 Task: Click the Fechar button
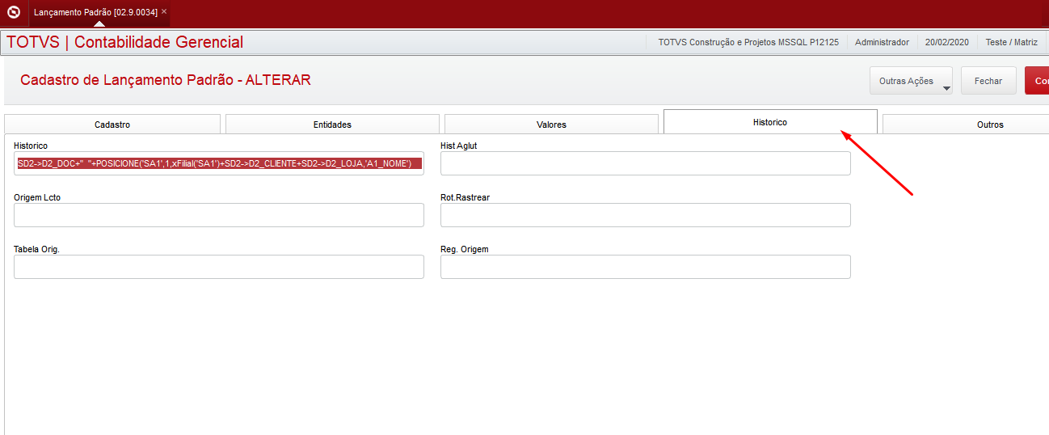tap(988, 81)
